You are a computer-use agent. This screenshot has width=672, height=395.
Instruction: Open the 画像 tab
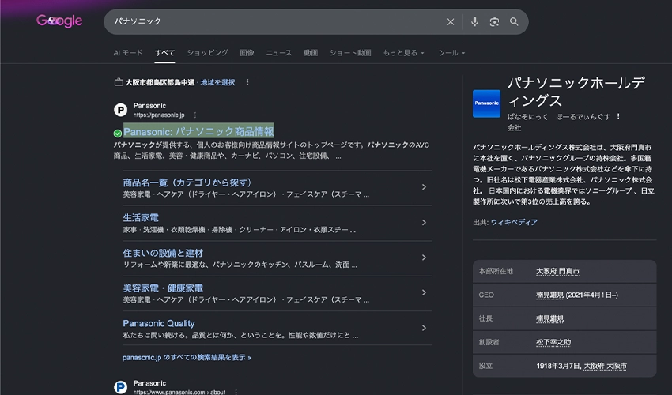click(247, 53)
